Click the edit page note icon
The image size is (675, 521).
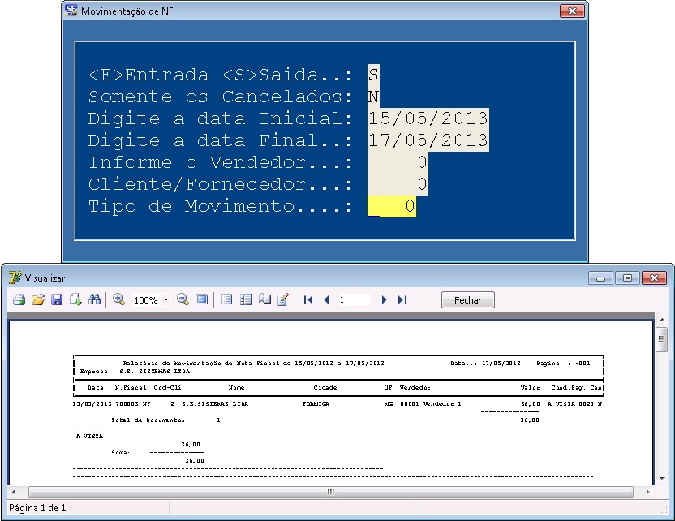click(x=282, y=300)
